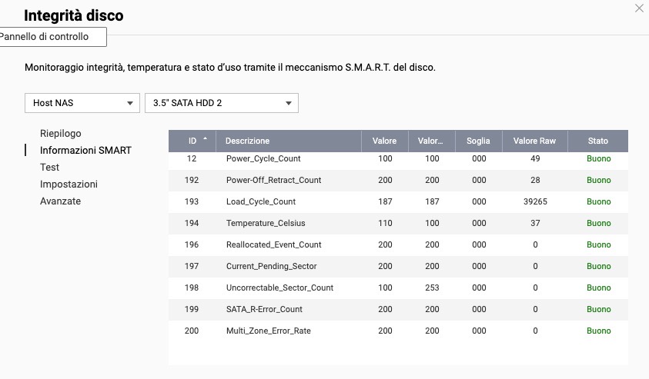The height and width of the screenshot is (379, 649).
Task: Open the Riepilogo section
Action: pos(61,133)
